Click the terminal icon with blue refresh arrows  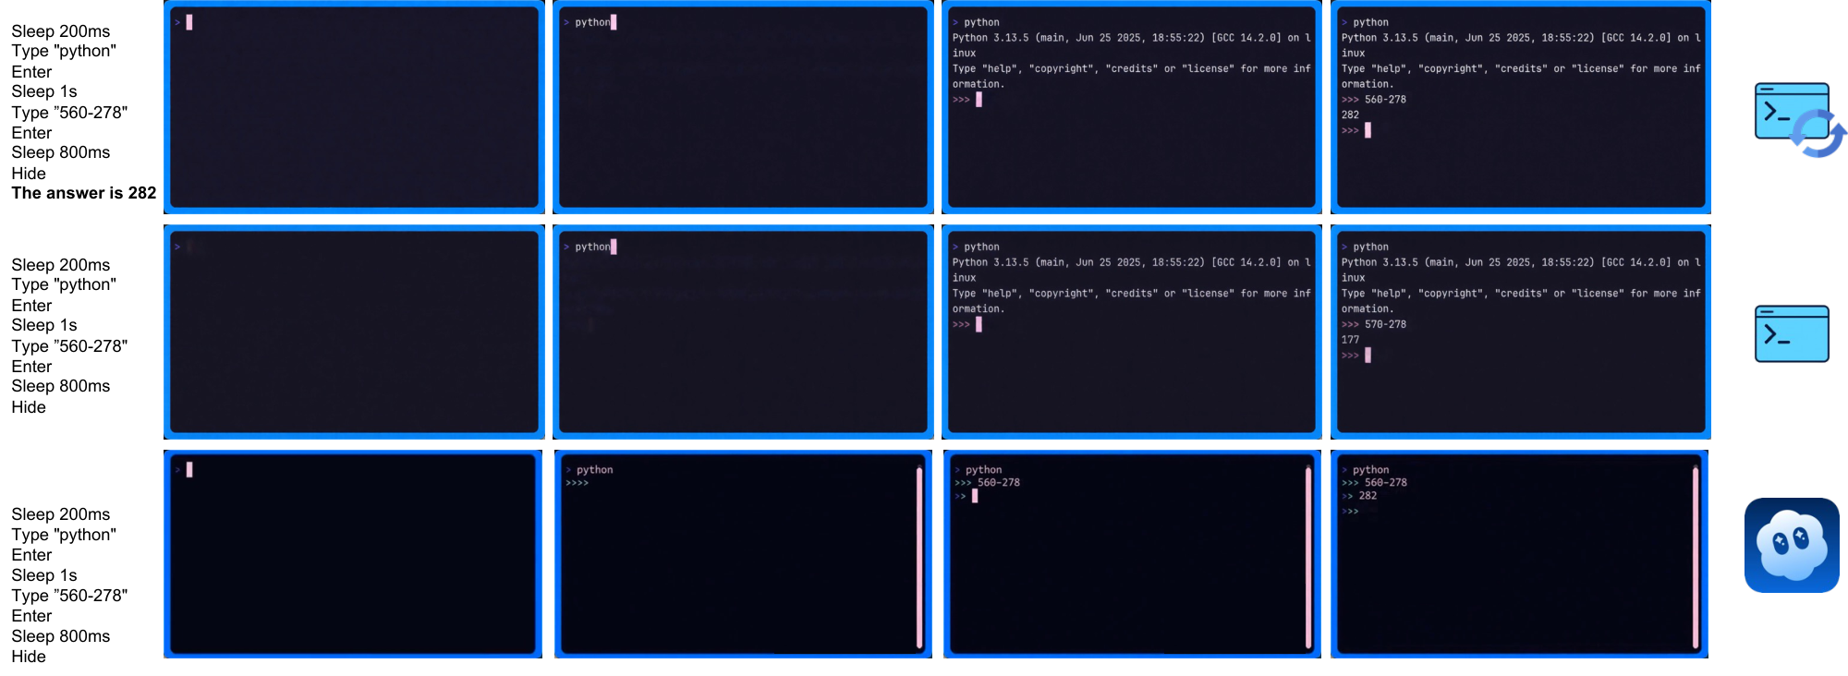(1798, 118)
